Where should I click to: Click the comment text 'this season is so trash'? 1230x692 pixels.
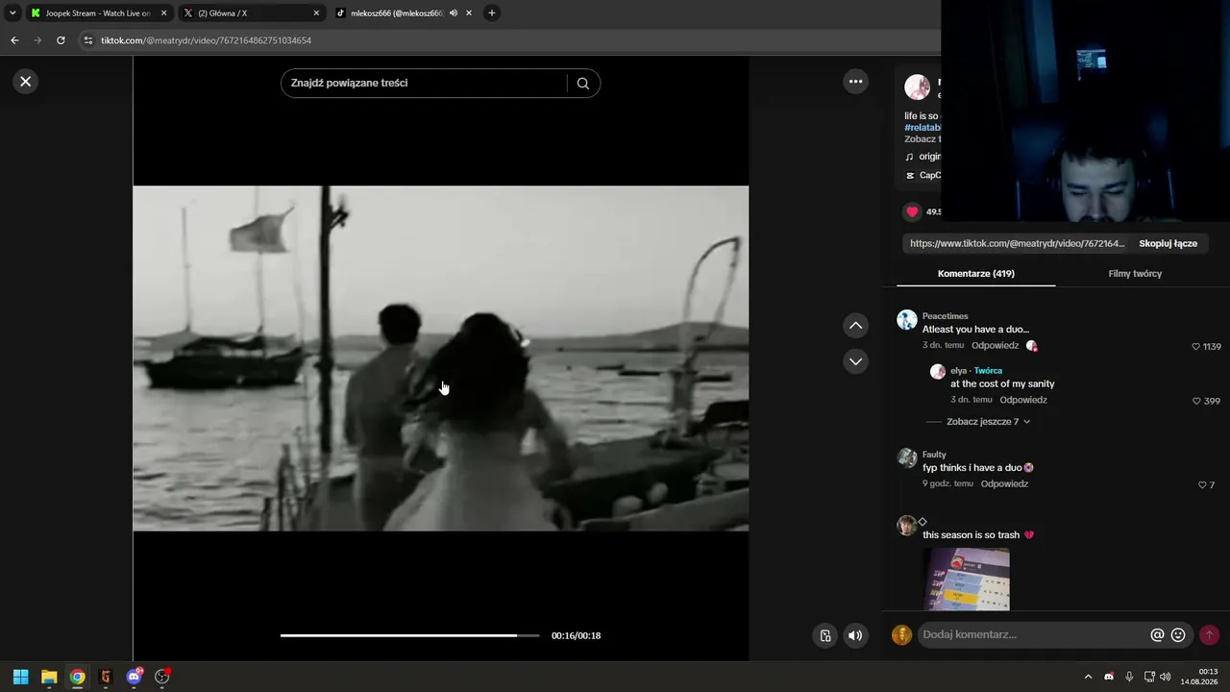[972, 535]
